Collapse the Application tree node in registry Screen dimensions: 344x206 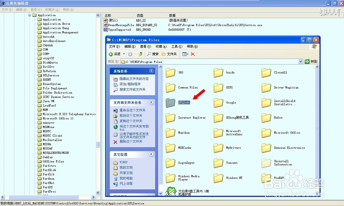pos(29,15)
